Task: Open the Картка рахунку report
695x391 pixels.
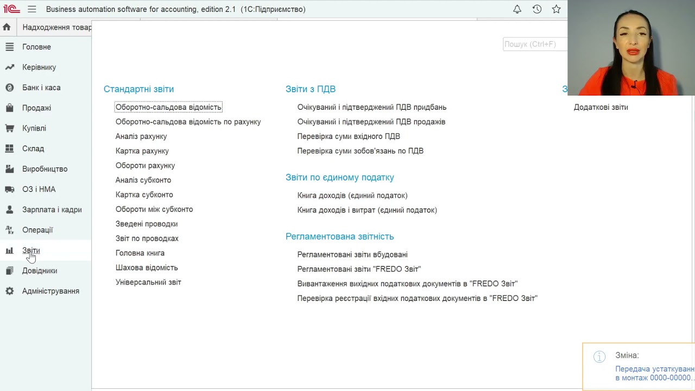Action: pyautogui.click(x=142, y=151)
